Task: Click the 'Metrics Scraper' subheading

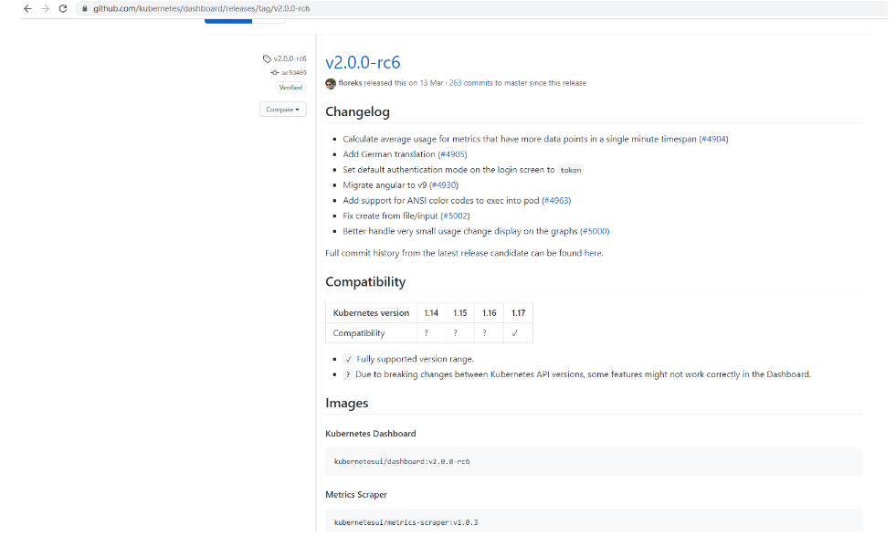Action: (356, 495)
